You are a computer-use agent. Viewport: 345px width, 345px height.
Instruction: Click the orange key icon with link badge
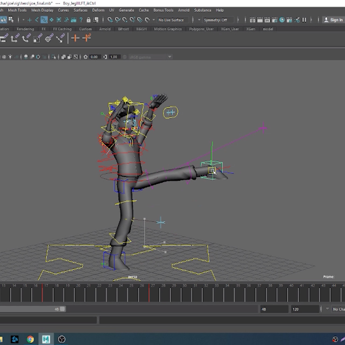click(x=87, y=38)
